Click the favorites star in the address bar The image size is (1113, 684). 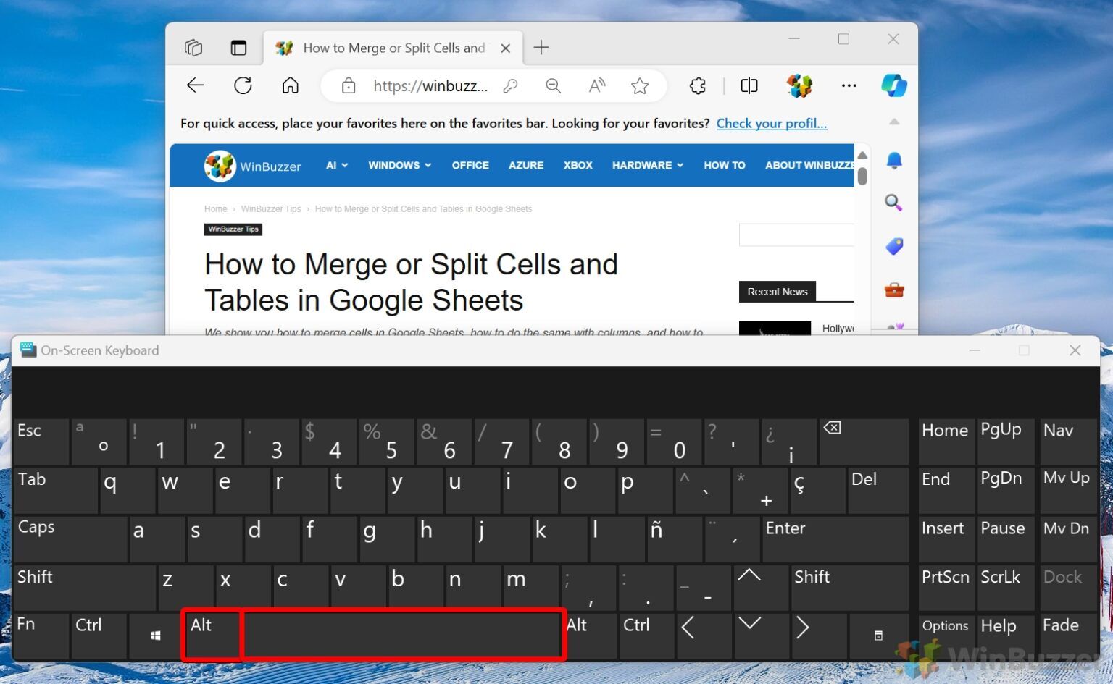click(x=640, y=85)
